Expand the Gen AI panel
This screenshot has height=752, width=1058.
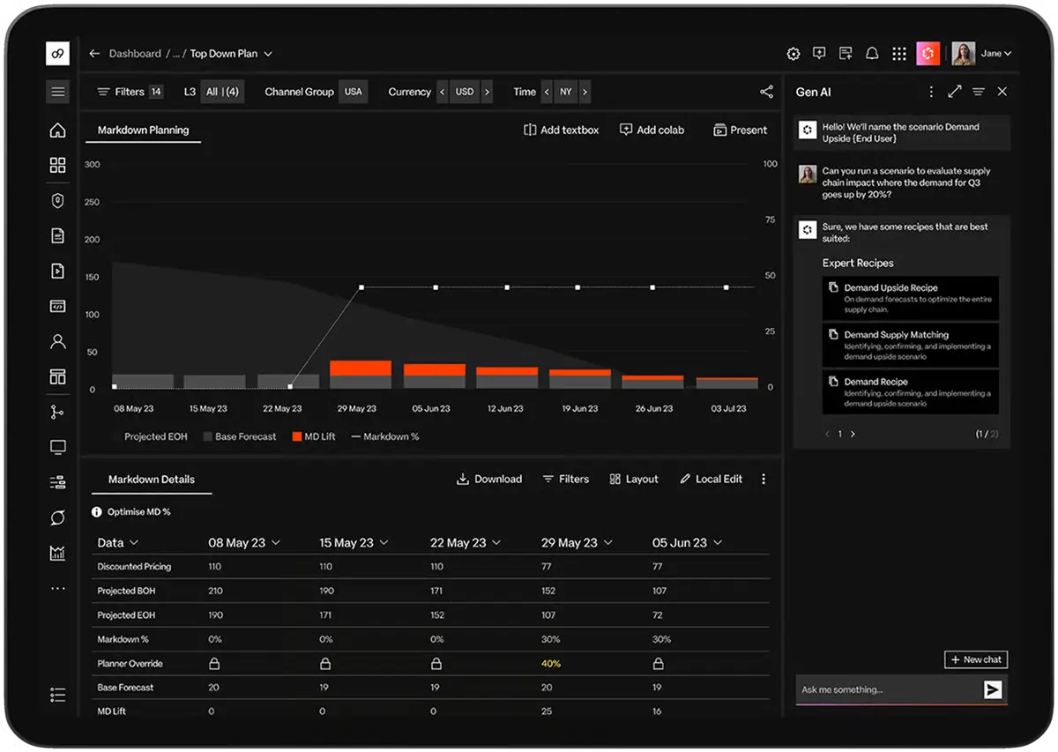[x=955, y=92]
